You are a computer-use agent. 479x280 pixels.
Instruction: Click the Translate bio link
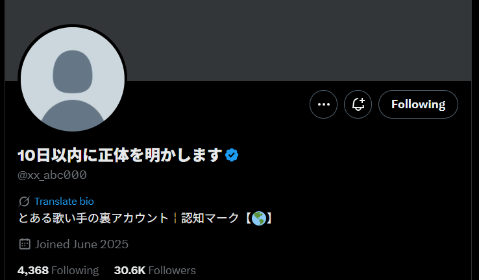click(x=64, y=202)
